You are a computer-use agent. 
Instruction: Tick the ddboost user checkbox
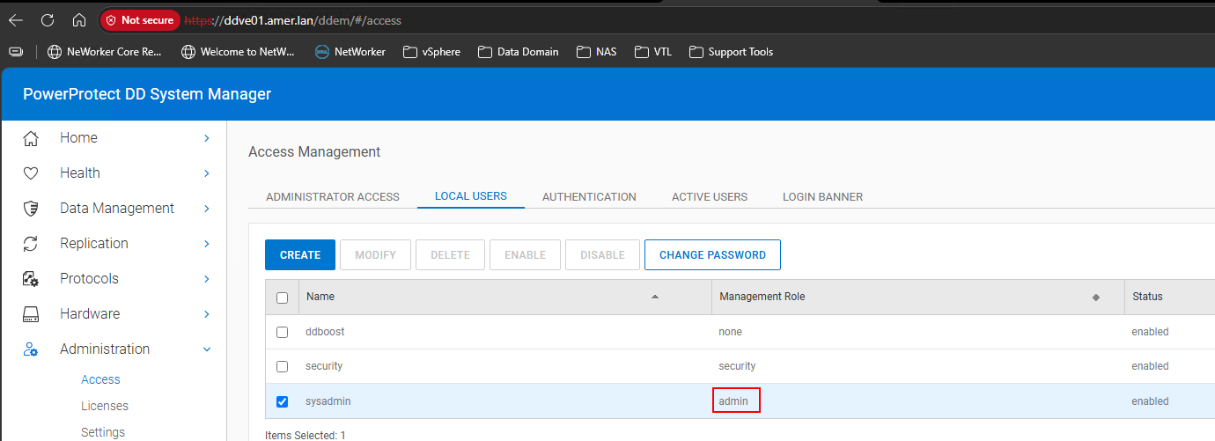[282, 332]
